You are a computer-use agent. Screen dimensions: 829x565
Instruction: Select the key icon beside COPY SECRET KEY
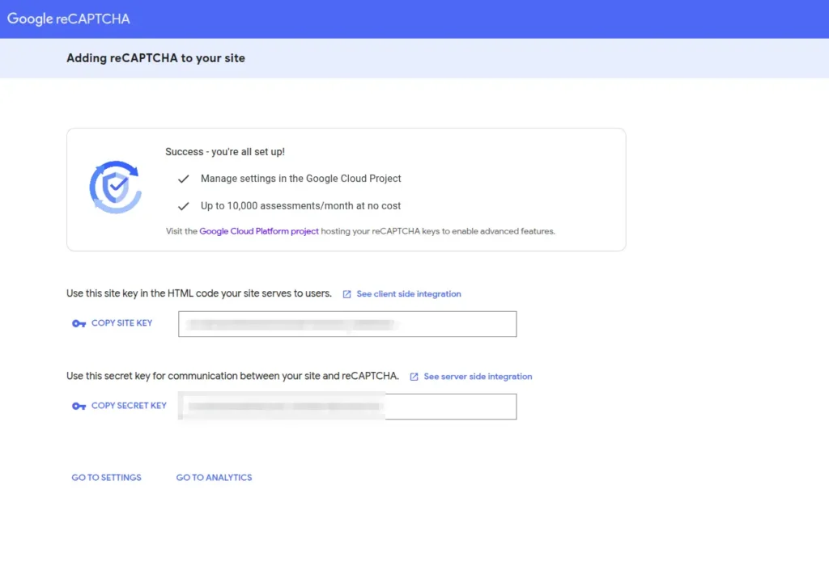pos(79,406)
